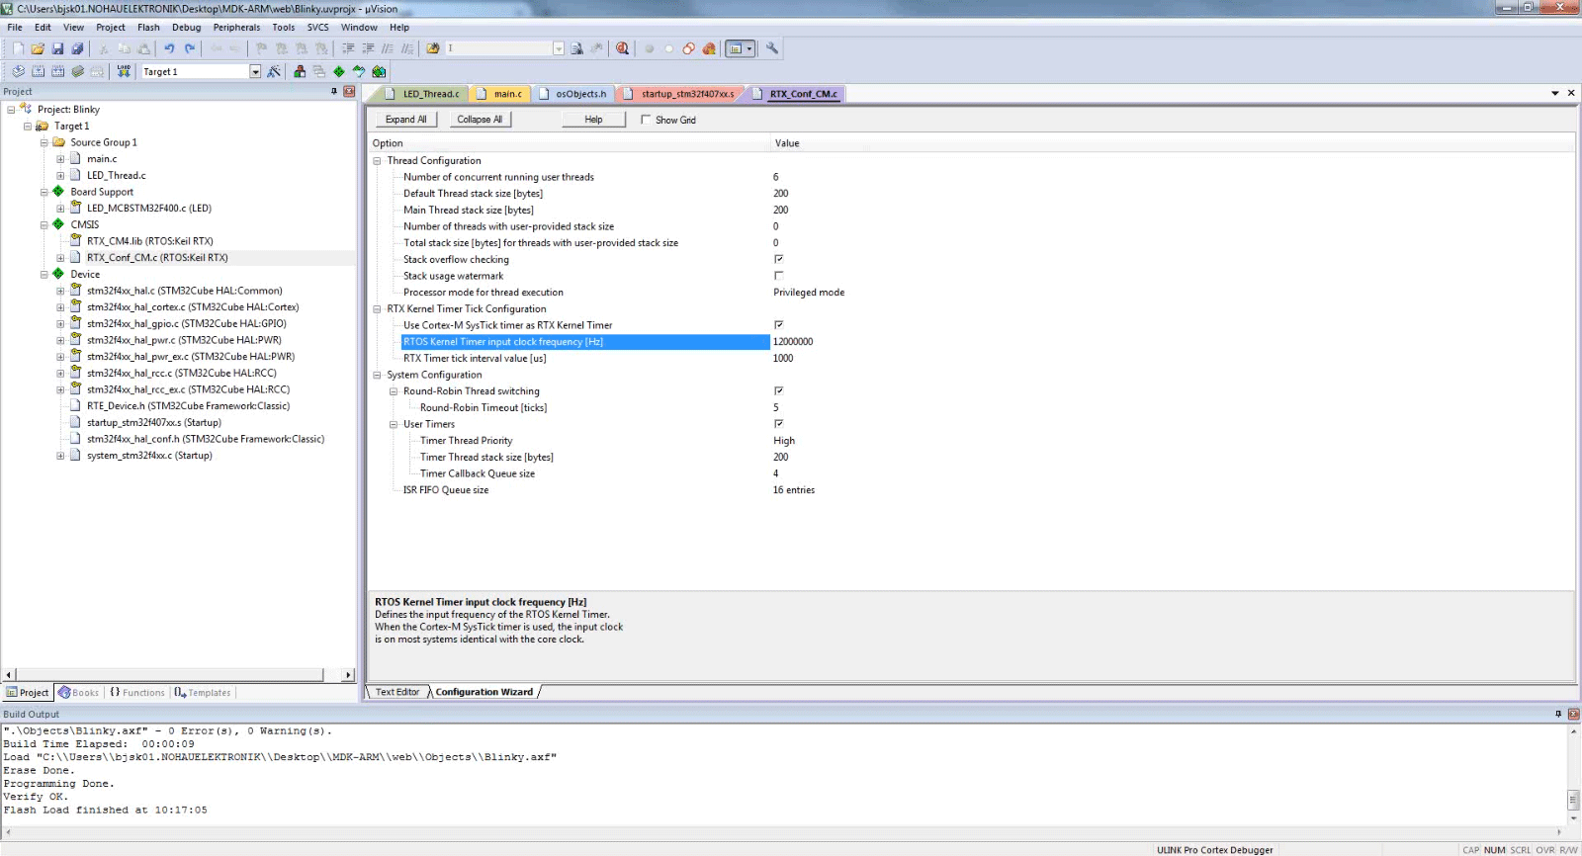Viewport: 1582px width, 856px height.
Task: Open the Project menu
Action: click(111, 28)
